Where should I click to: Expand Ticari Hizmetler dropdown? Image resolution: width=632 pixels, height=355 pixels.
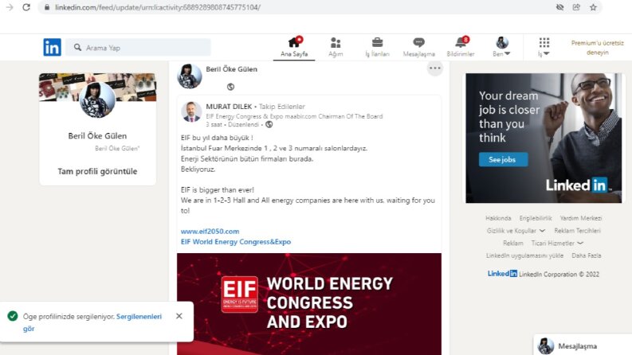point(557,243)
